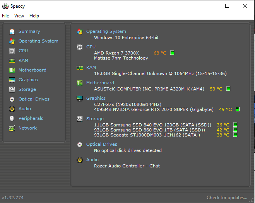Select Peripherals in the sidebar
The height and width of the screenshot is (203, 255).
(x=31, y=118)
